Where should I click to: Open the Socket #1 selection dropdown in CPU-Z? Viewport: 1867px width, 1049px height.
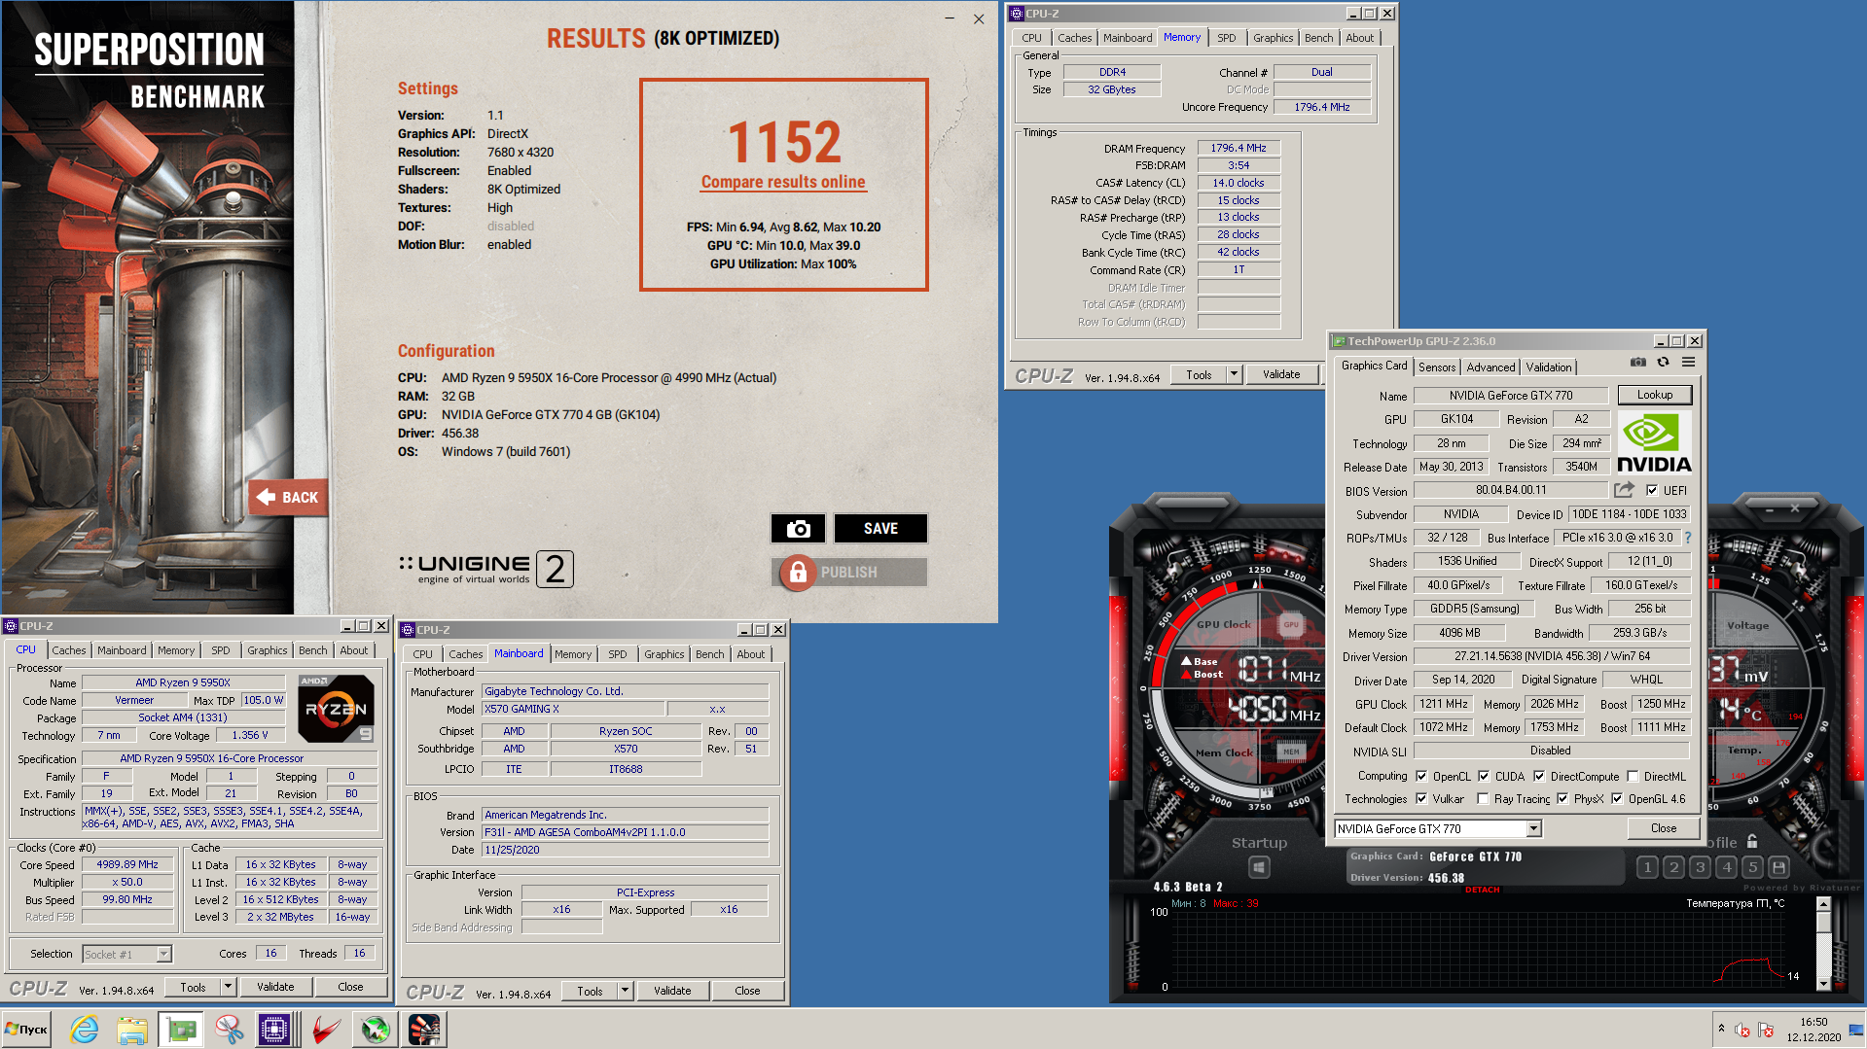[163, 954]
